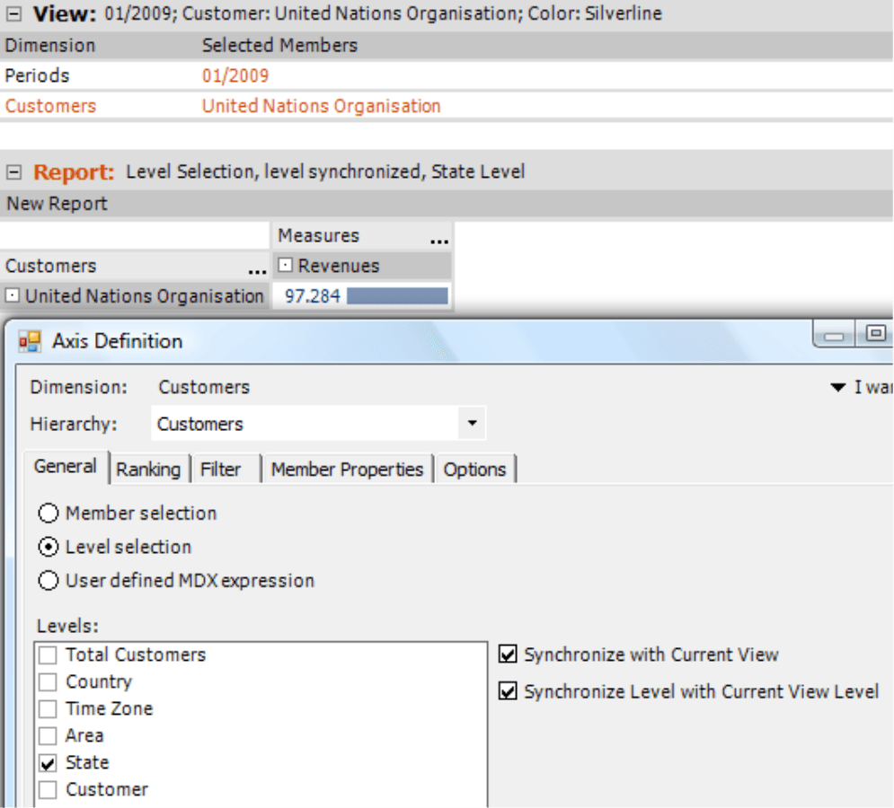Switch to the Filter tab

[220, 469]
